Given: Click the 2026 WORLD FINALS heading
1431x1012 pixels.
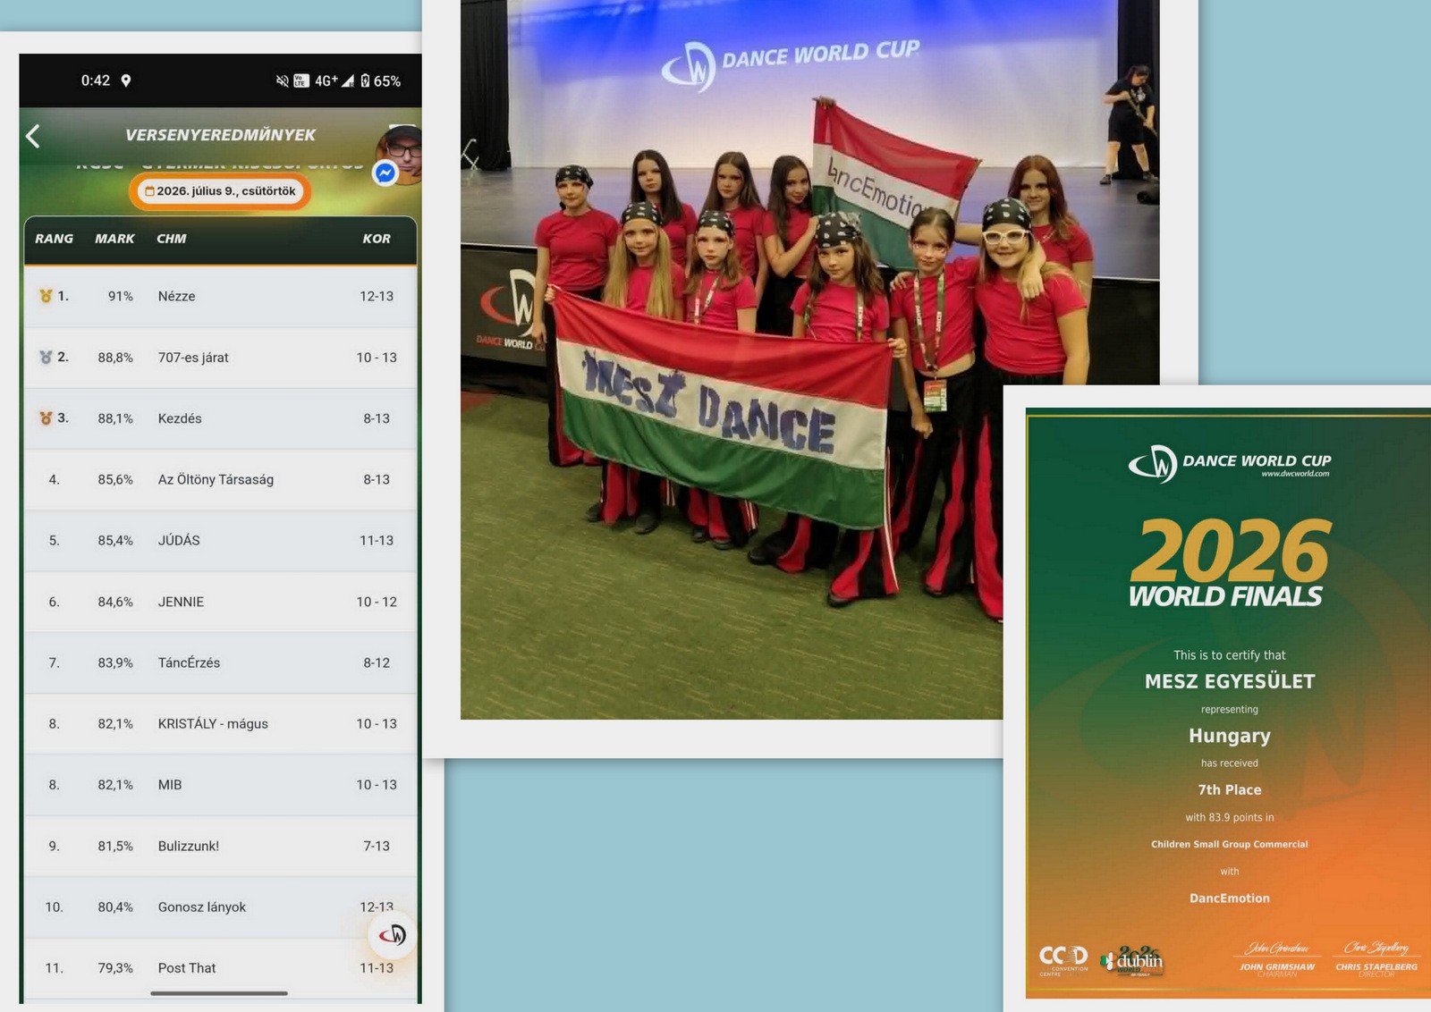Looking at the screenshot, I should tap(1230, 563).
